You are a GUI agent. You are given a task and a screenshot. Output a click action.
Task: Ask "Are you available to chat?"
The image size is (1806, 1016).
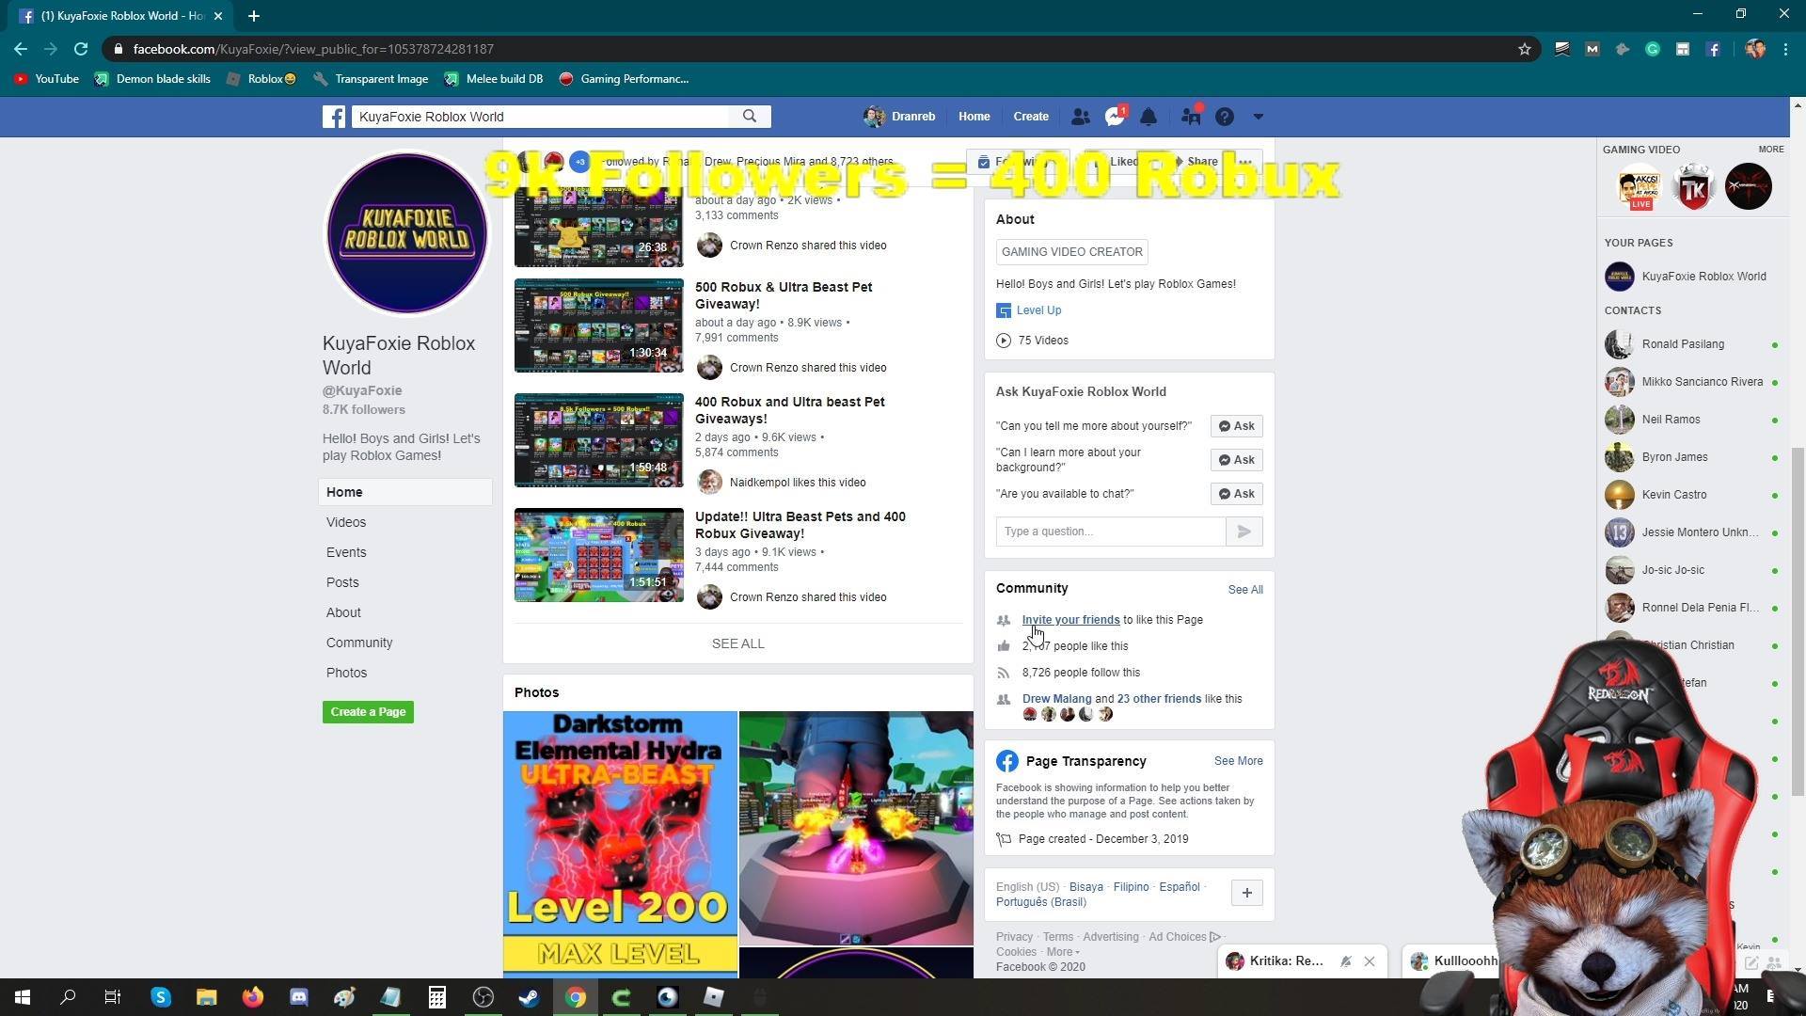pos(1236,494)
